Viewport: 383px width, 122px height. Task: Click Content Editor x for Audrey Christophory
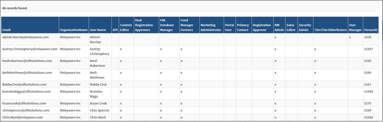(121, 49)
